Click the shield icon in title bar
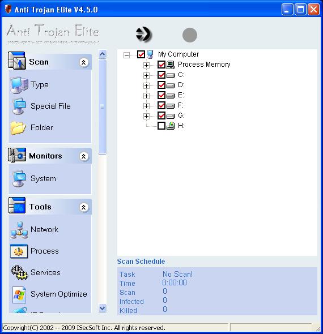 coord(8,9)
